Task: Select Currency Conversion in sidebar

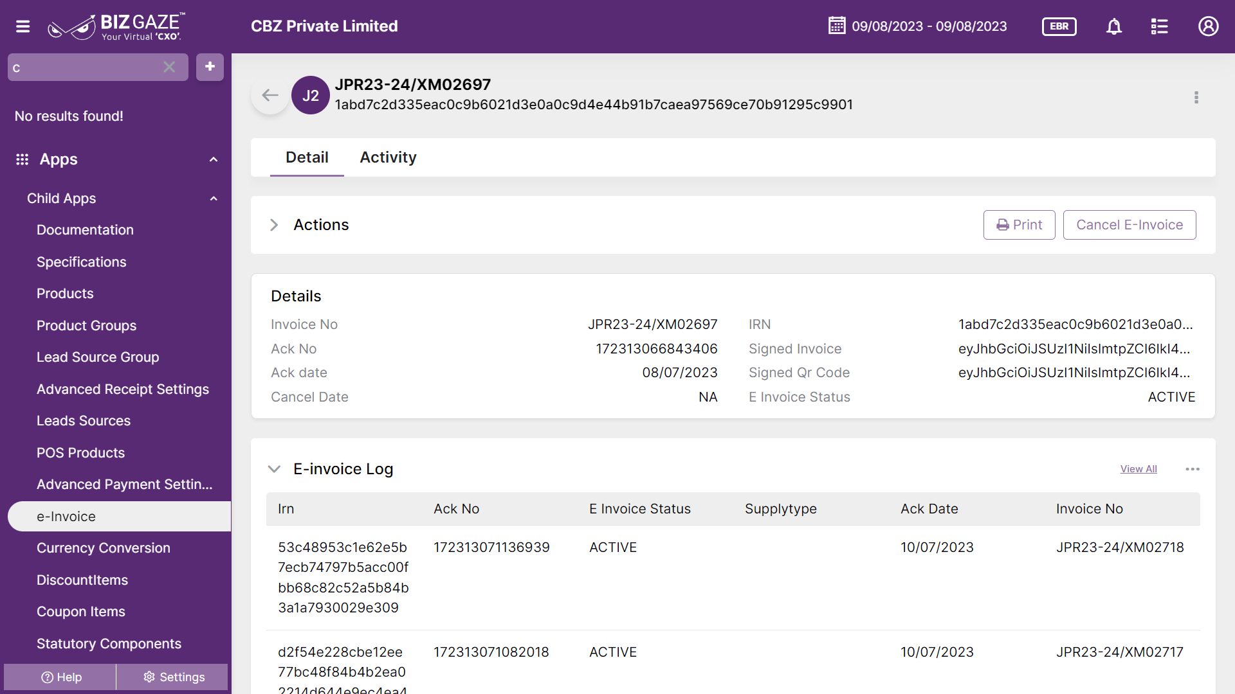Action: click(104, 548)
